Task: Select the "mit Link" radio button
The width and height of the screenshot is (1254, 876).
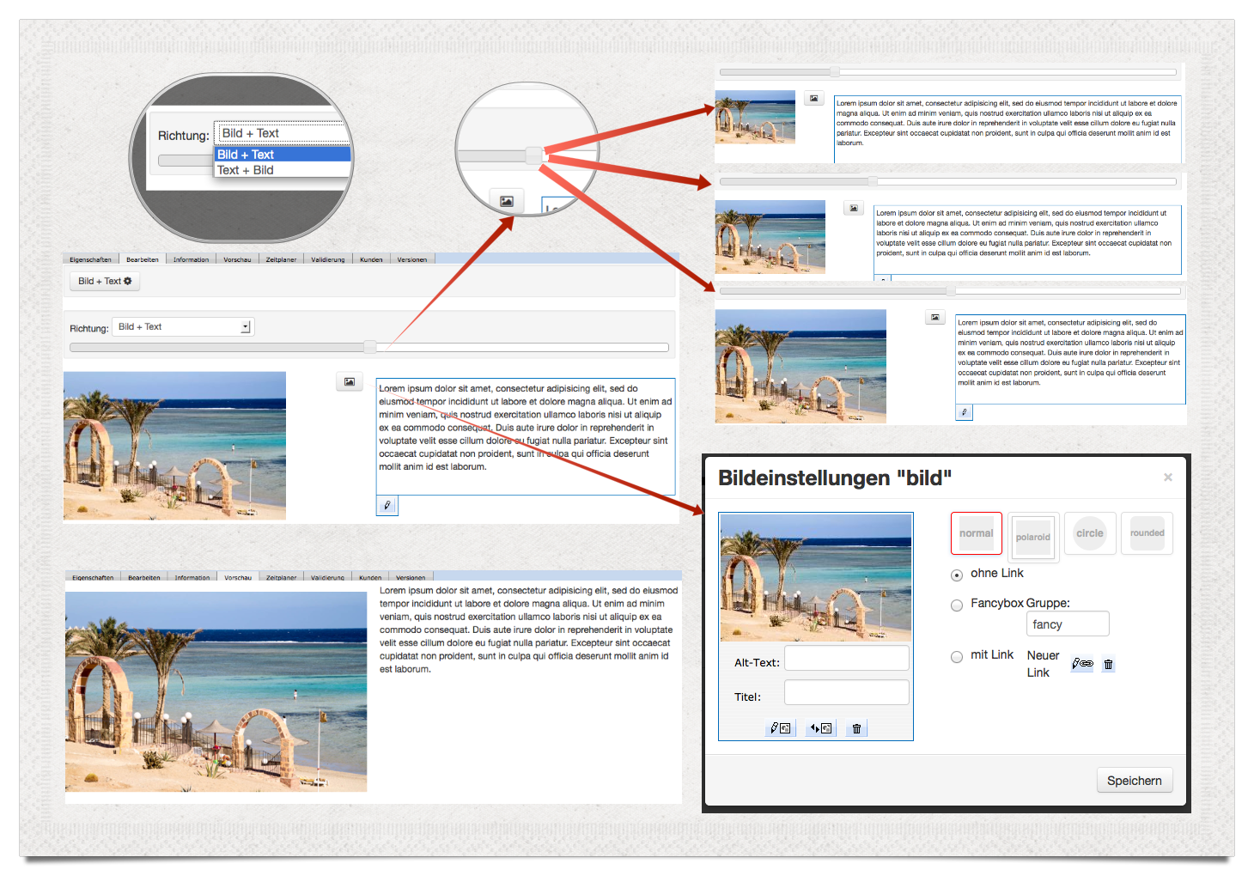Action: pyautogui.click(x=957, y=657)
